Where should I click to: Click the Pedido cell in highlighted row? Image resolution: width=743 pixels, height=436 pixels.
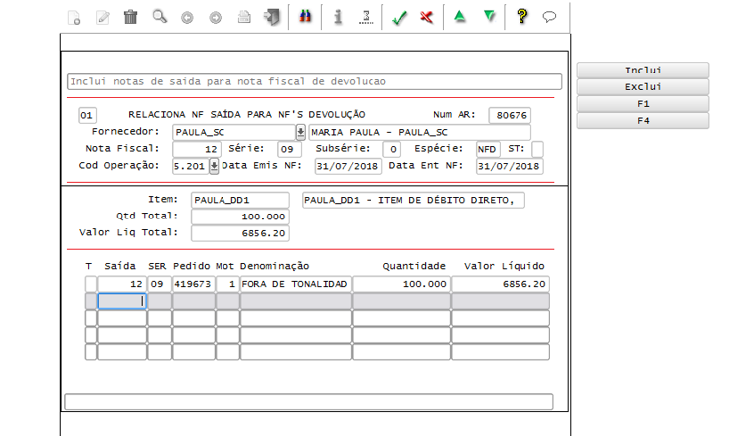(194, 301)
